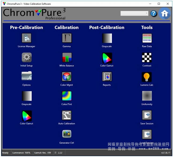Open Post-Calibration Color Gamut module
174x157 pixels.
coord(107,58)
